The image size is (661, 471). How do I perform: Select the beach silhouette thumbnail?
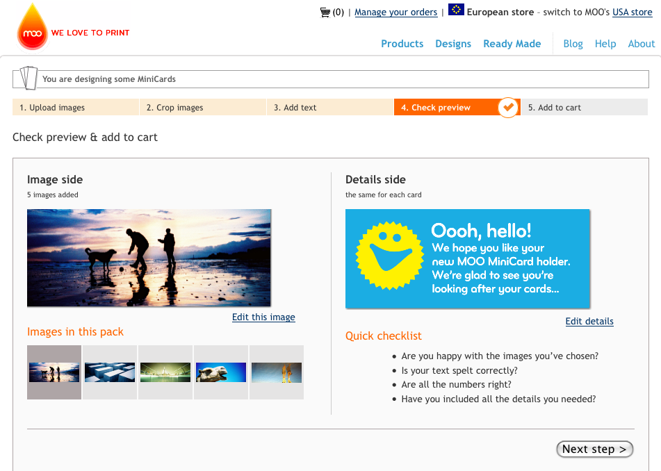pyautogui.click(x=54, y=372)
